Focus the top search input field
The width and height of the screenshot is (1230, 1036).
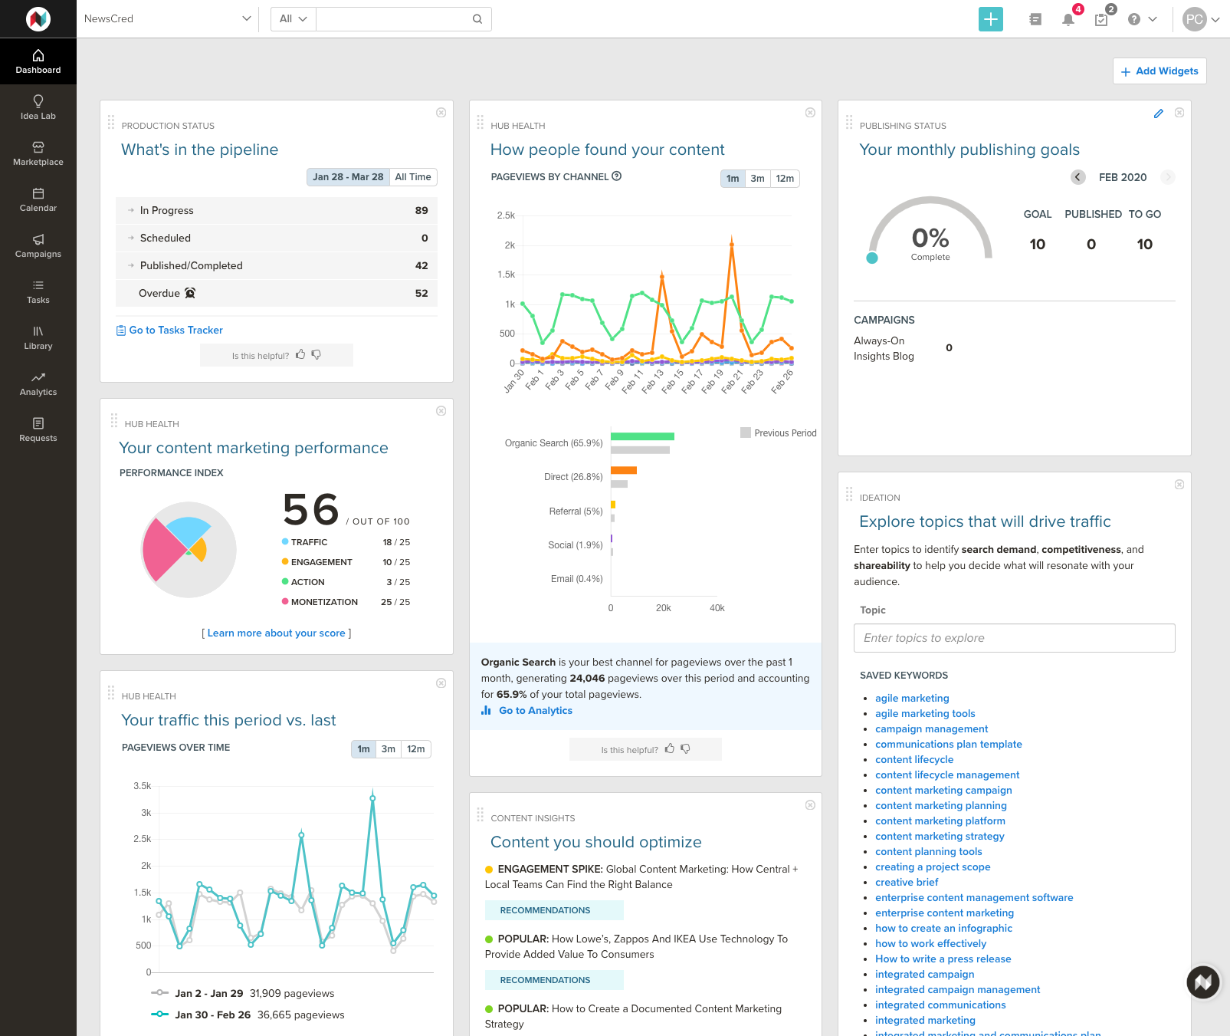coord(394,19)
